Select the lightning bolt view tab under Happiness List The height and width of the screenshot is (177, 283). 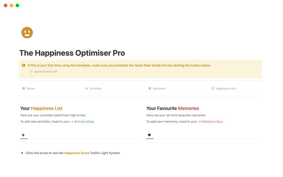pos(23,135)
